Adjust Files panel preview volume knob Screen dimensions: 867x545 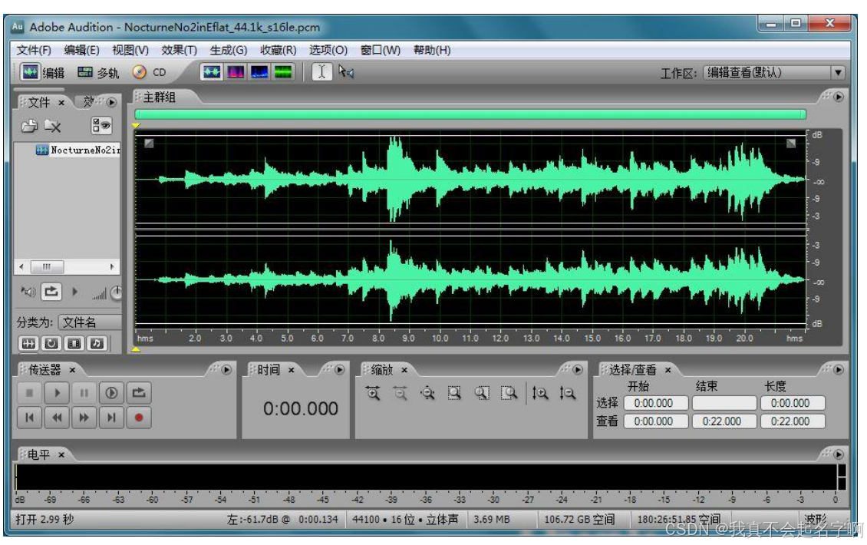[x=117, y=292]
